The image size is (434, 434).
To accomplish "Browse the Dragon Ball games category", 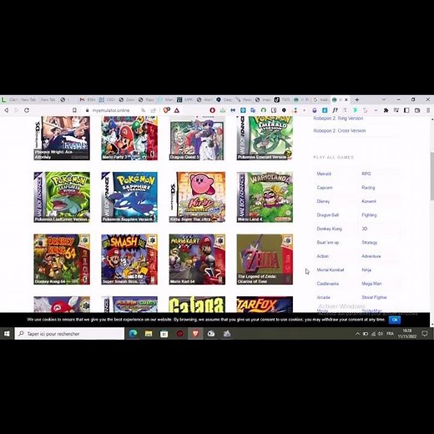I will click(328, 214).
